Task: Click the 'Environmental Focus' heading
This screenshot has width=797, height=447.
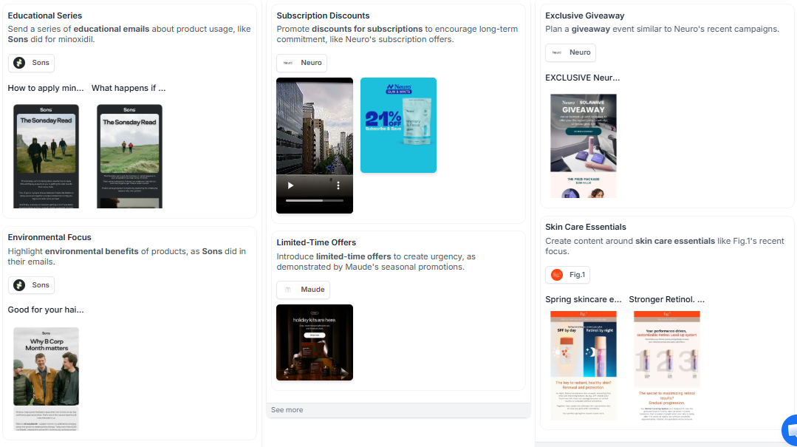Action: coord(49,237)
